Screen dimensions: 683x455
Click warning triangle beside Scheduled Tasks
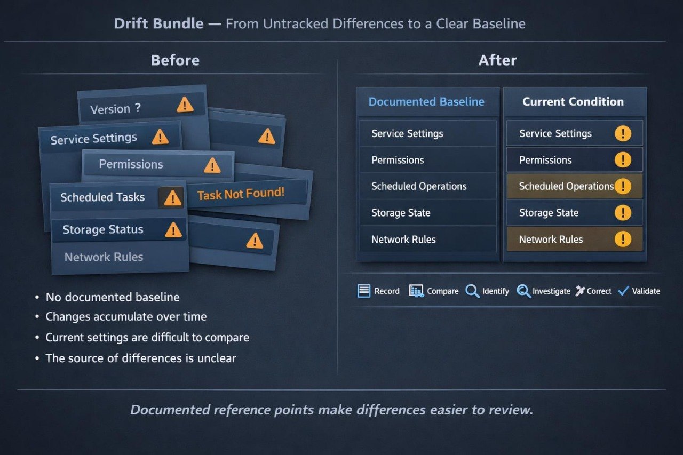pos(172,198)
